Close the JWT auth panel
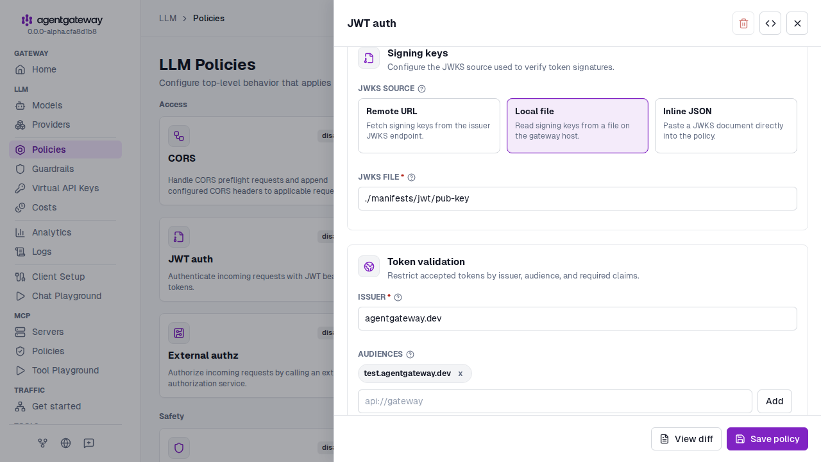Screen dimensions: 821x462 tap(797, 23)
